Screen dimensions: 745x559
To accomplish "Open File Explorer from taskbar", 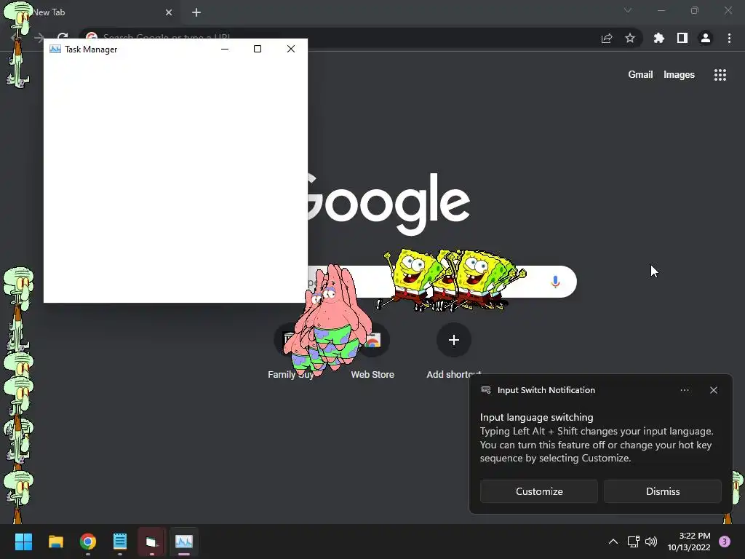I will (56, 542).
